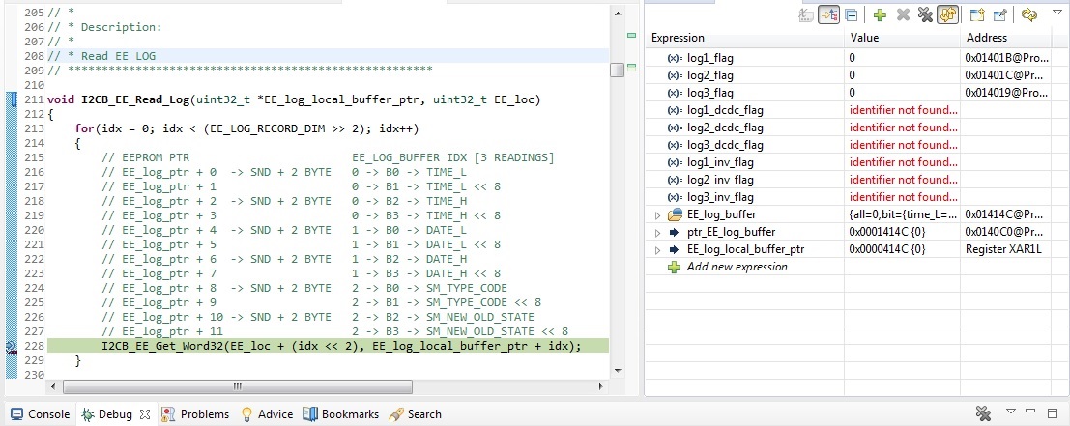Viewport: 1070px width, 426px height.
Task: Minimize the bottom Debug panel
Action: coord(1031,411)
